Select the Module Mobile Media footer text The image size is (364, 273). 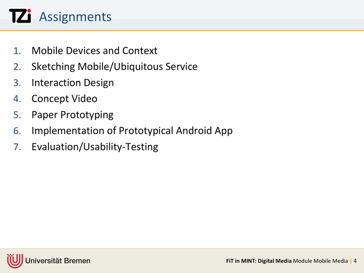pos(320,261)
